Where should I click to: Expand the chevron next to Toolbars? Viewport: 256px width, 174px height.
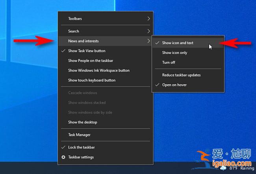148,19
